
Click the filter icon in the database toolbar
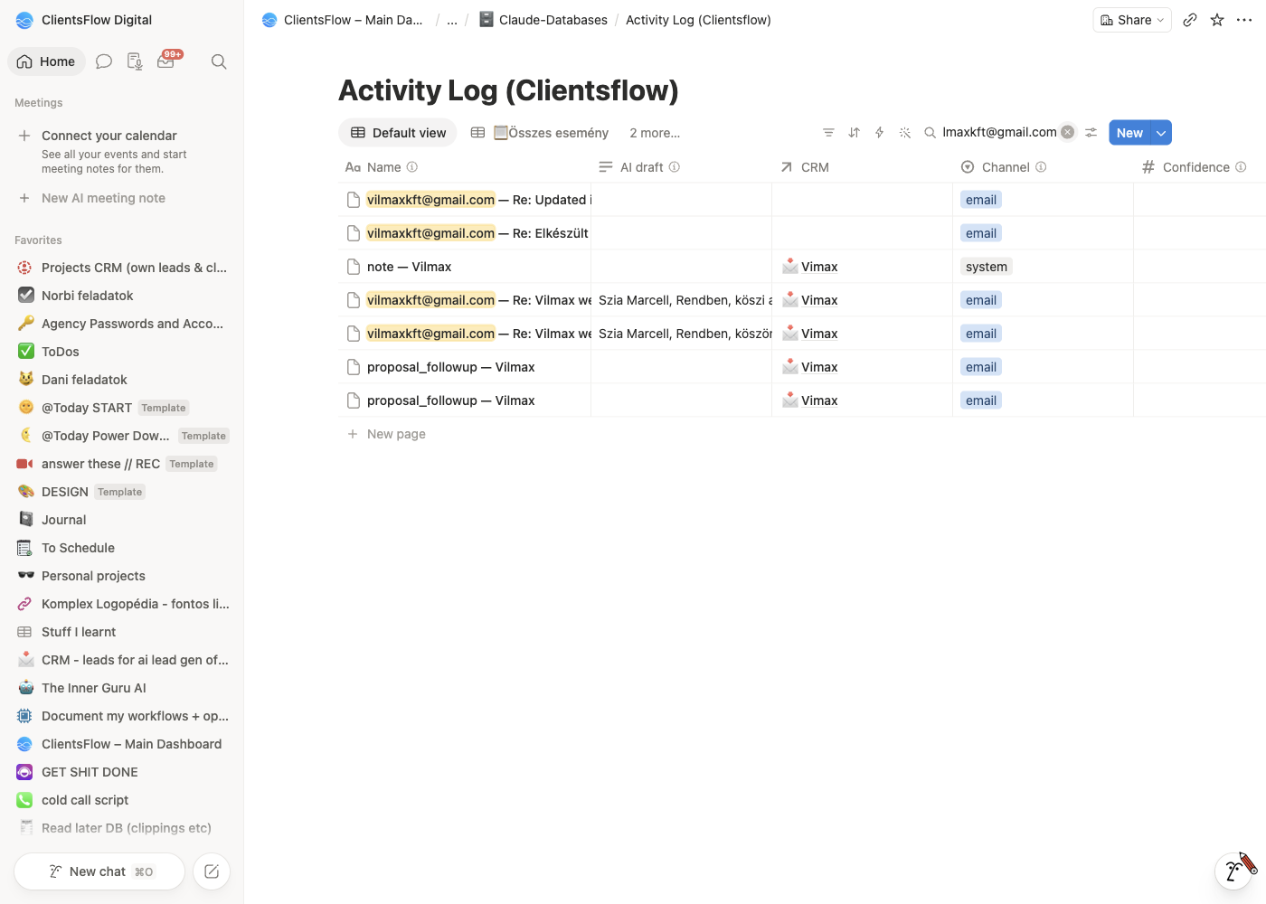point(828,133)
